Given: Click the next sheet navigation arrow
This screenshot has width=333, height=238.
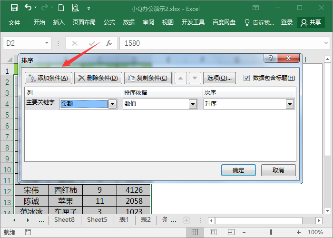Looking at the screenshot, I should (x=28, y=220).
